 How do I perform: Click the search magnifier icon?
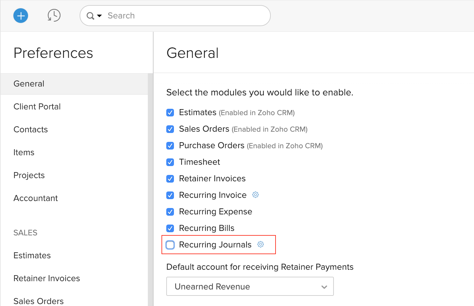90,16
